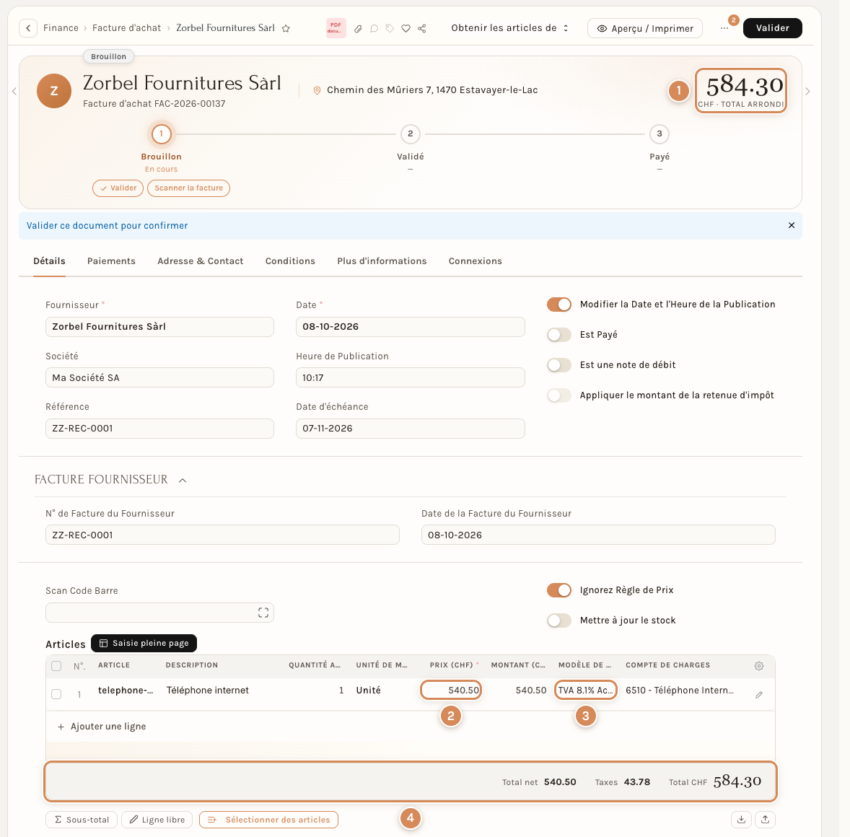The image size is (850, 837).
Task: Open the Date d'échéance date picker
Action: [411, 429]
